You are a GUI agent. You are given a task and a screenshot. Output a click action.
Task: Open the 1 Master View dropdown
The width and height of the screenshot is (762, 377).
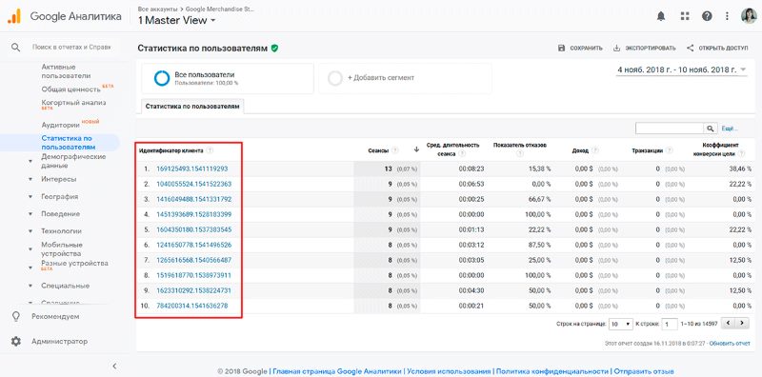177,20
